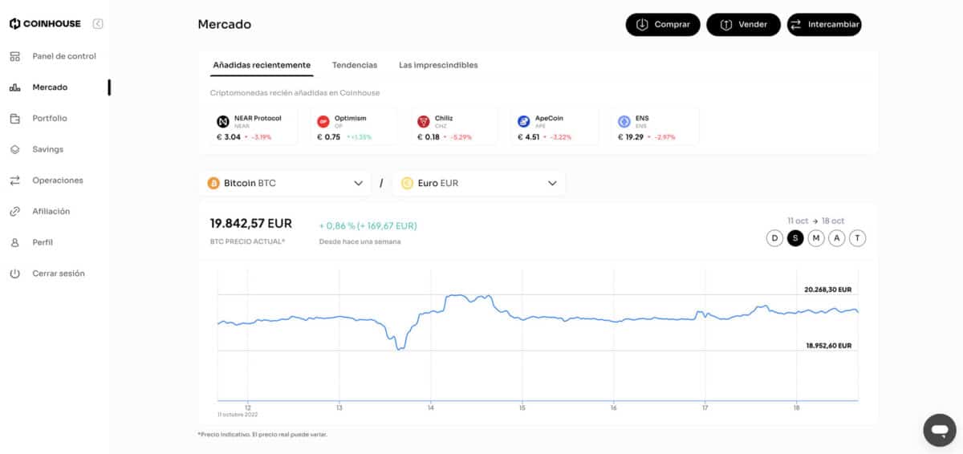963x454 pixels.
Task: Select the A yearly chart period
Action: pyautogui.click(x=837, y=238)
